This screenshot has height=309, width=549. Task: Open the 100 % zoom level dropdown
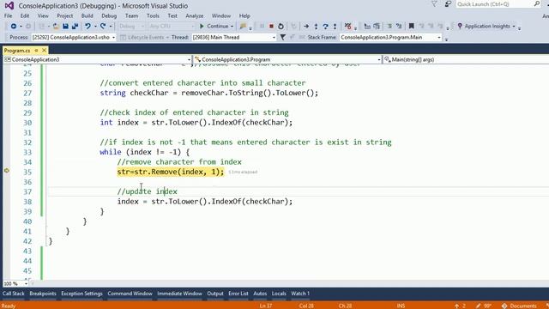coord(26,283)
